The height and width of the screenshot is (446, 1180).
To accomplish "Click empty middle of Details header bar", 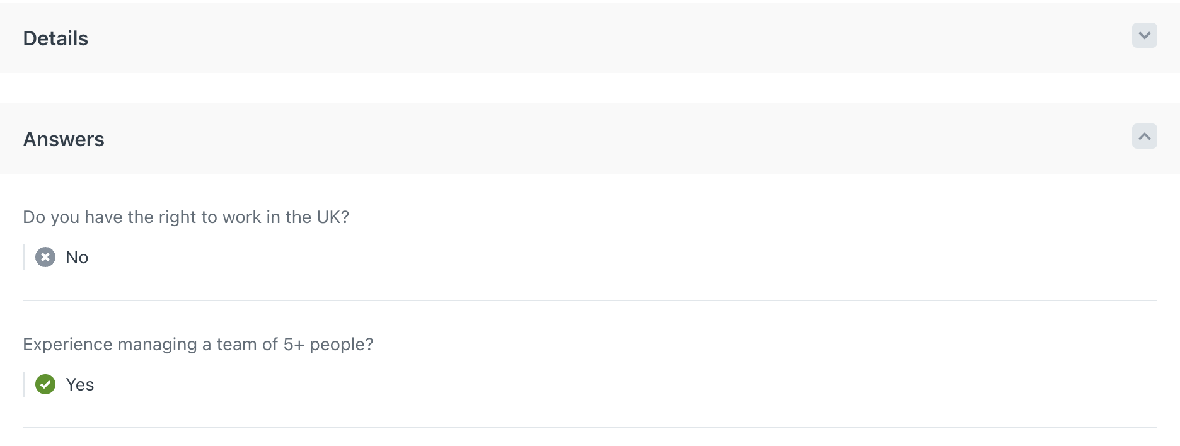I will point(590,38).
